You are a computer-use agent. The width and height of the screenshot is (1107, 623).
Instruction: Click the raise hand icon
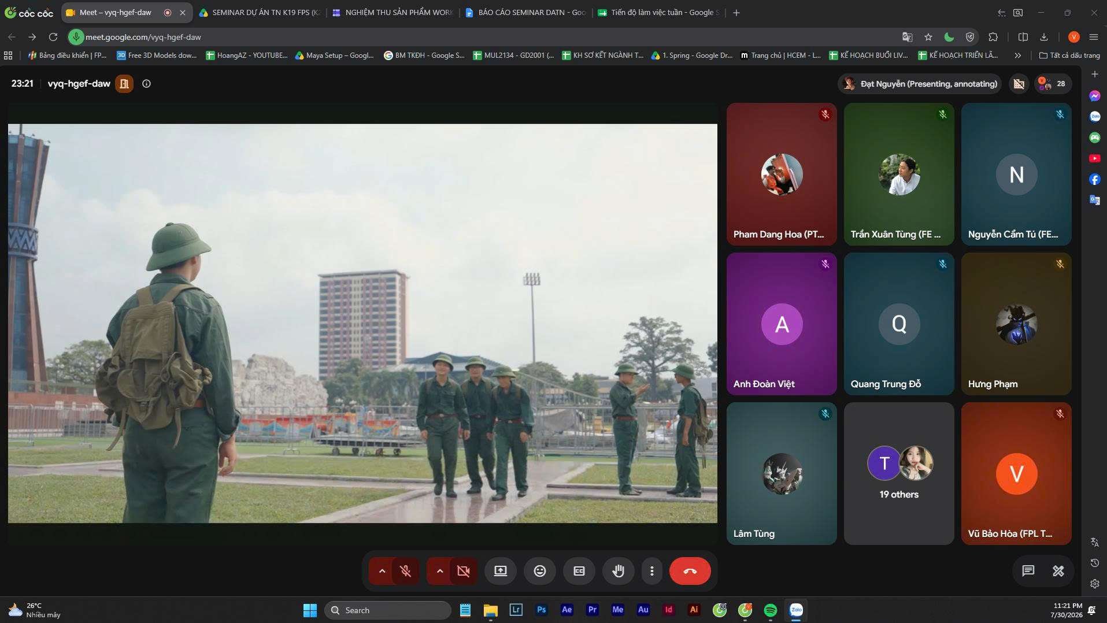(618, 571)
